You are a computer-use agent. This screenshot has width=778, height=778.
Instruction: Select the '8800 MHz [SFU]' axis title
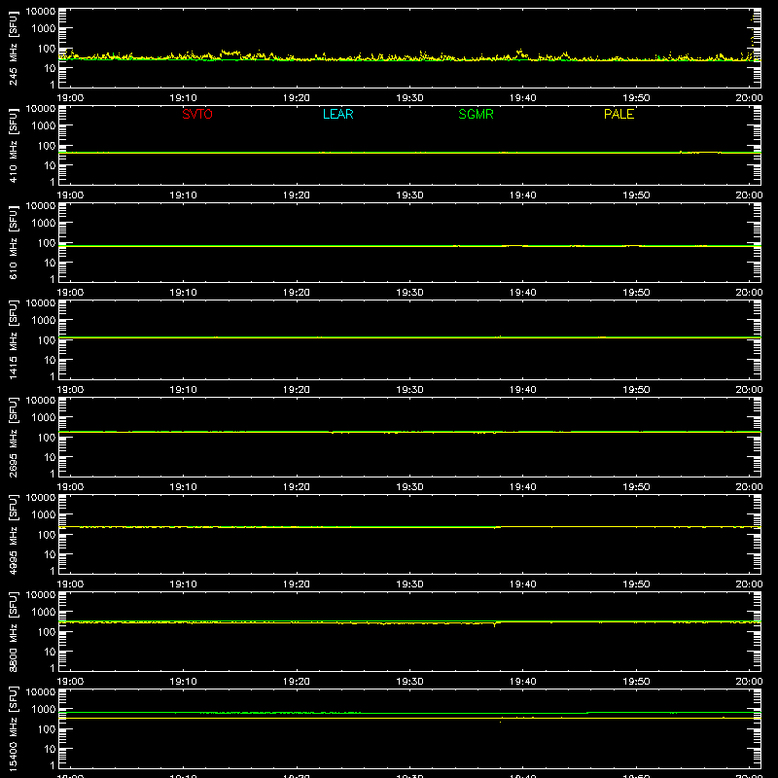pyautogui.click(x=14, y=631)
